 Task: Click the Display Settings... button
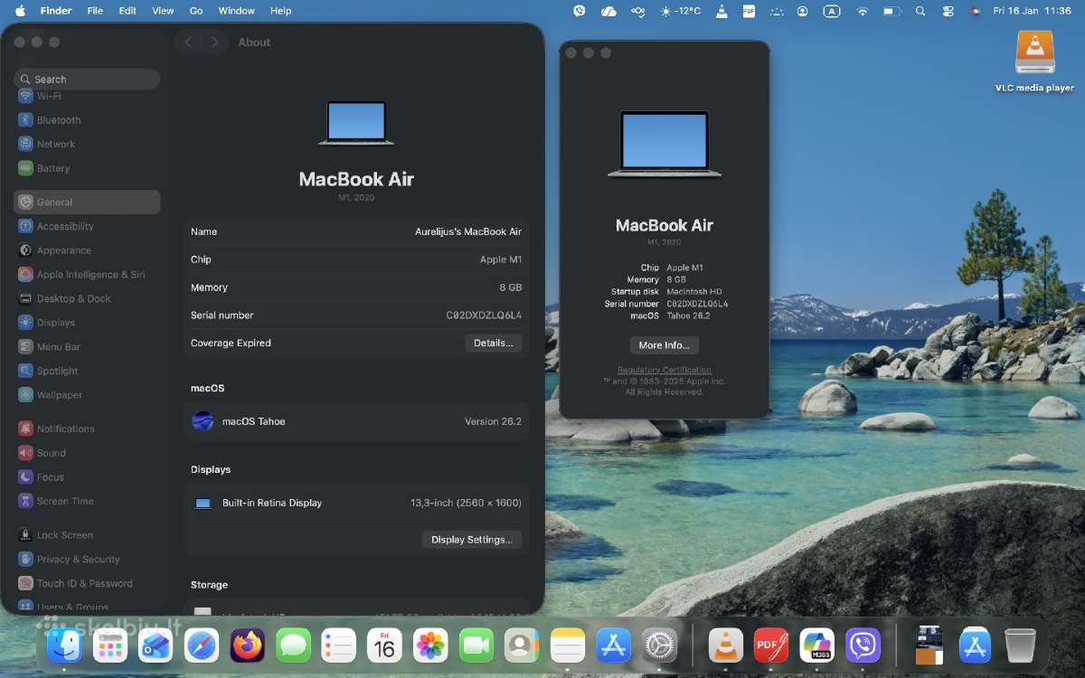(x=472, y=540)
